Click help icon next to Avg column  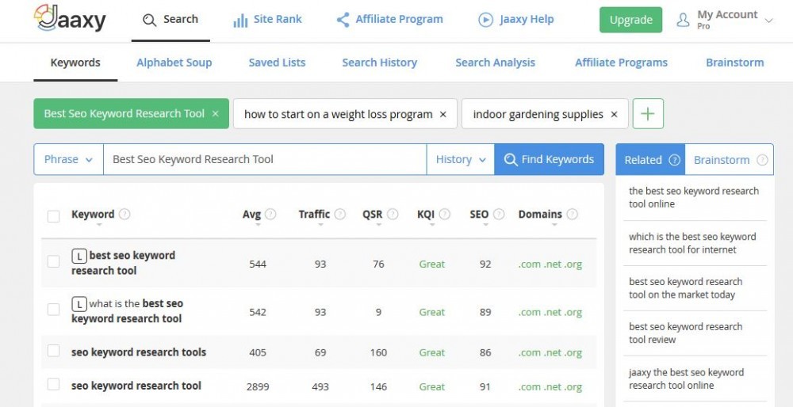(x=270, y=214)
